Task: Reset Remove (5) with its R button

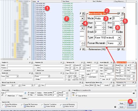Action: coord(84,63)
